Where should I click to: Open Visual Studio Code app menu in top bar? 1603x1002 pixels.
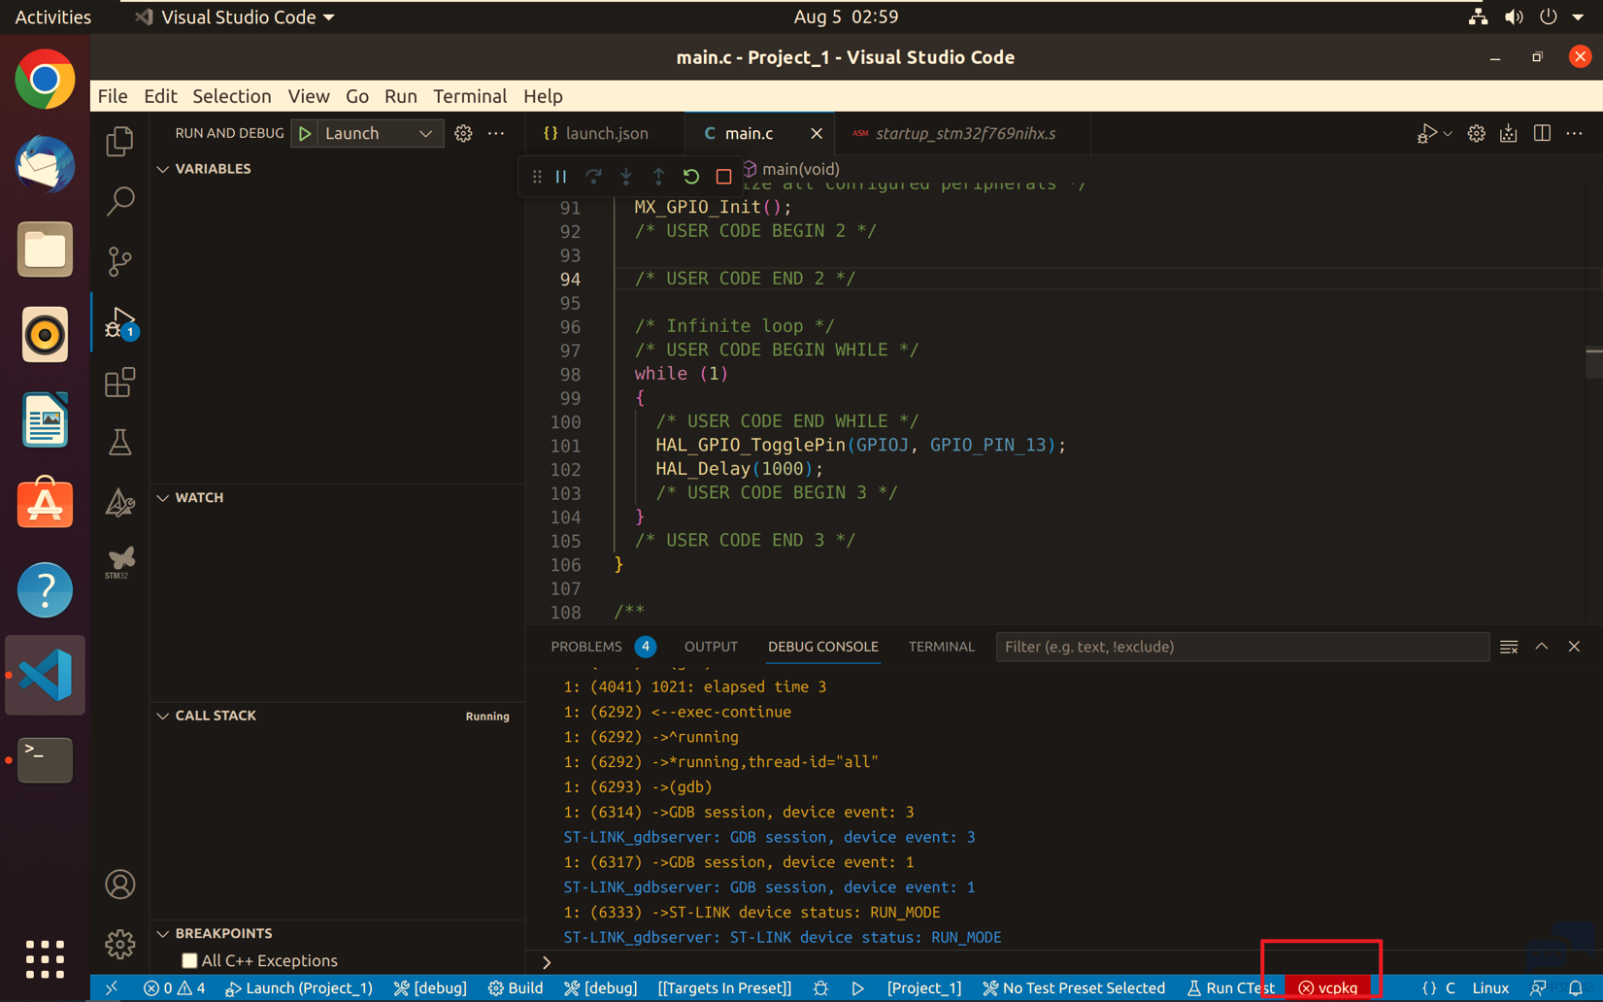coord(235,17)
